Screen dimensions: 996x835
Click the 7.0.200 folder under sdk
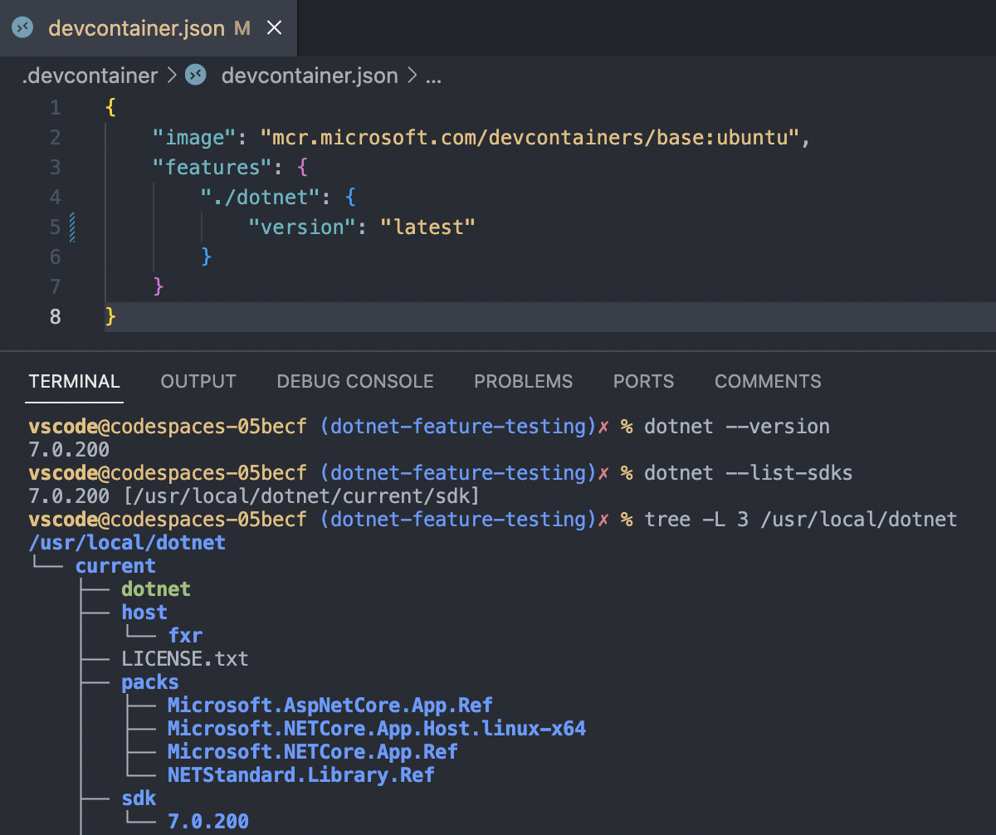click(208, 822)
